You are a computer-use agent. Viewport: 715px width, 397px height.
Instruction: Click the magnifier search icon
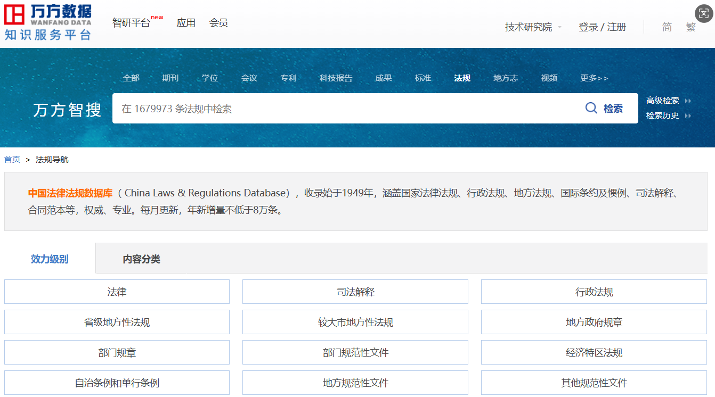[591, 109]
